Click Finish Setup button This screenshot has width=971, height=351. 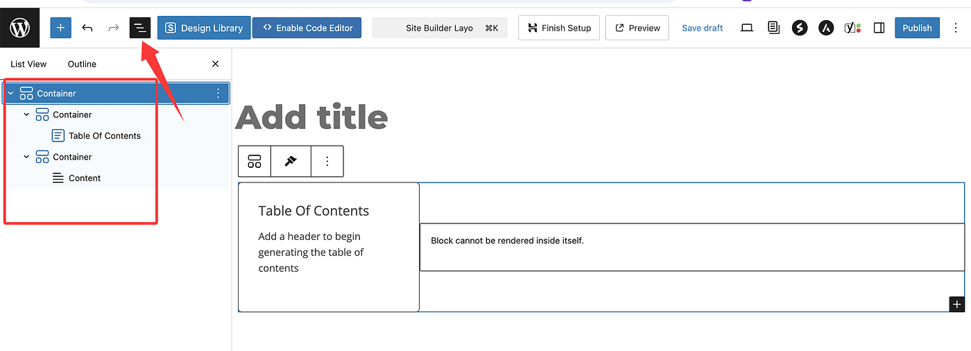559,28
